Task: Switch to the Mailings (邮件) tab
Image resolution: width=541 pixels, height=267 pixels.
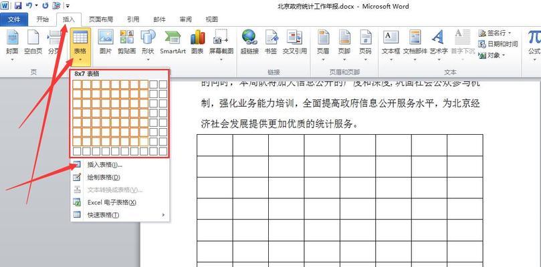Action: pos(159,19)
